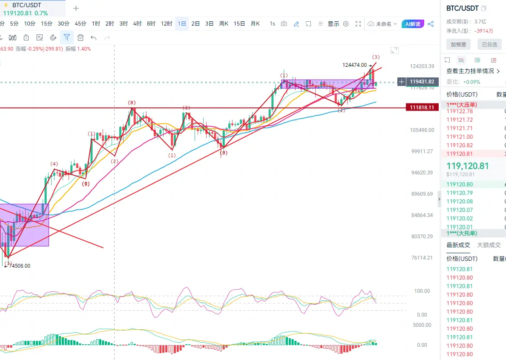Viewport: 506px width, 360px height.
Task: Click the large 119,120.81 last price
Action: pyautogui.click(x=468, y=166)
